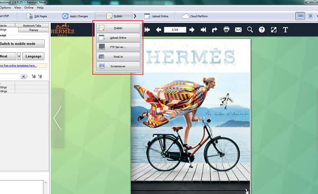Expand the arrow next to Publish toolbar
318x194 pixels.
(135, 16)
